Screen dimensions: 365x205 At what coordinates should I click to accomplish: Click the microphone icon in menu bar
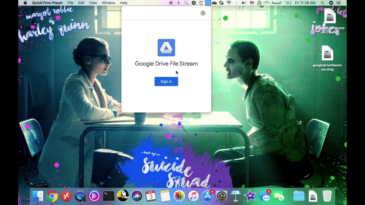tap(179, 3)
